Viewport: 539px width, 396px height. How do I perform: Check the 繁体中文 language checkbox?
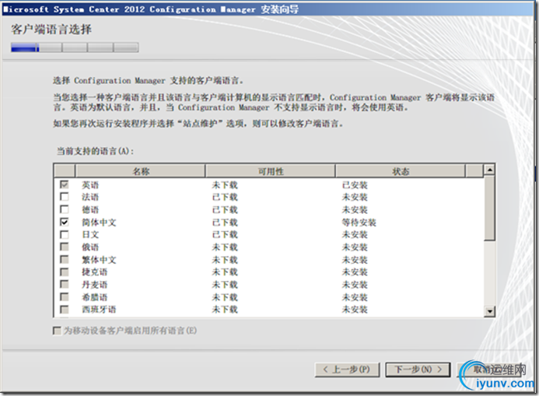tap(65, 260)
